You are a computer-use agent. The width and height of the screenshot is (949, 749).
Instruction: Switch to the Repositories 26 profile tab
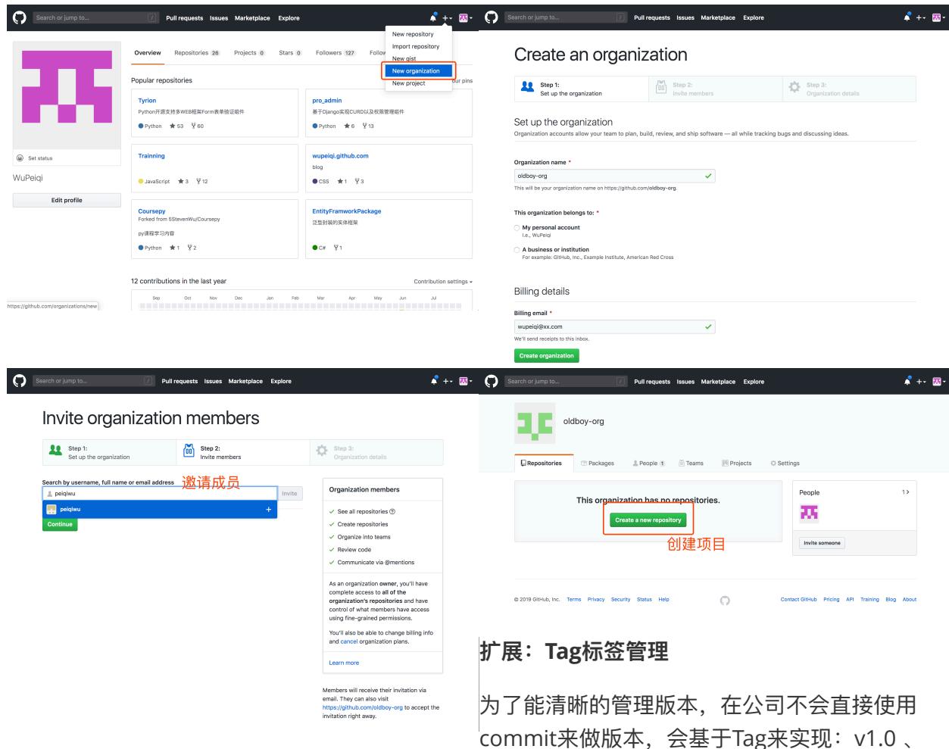[197, 53]
